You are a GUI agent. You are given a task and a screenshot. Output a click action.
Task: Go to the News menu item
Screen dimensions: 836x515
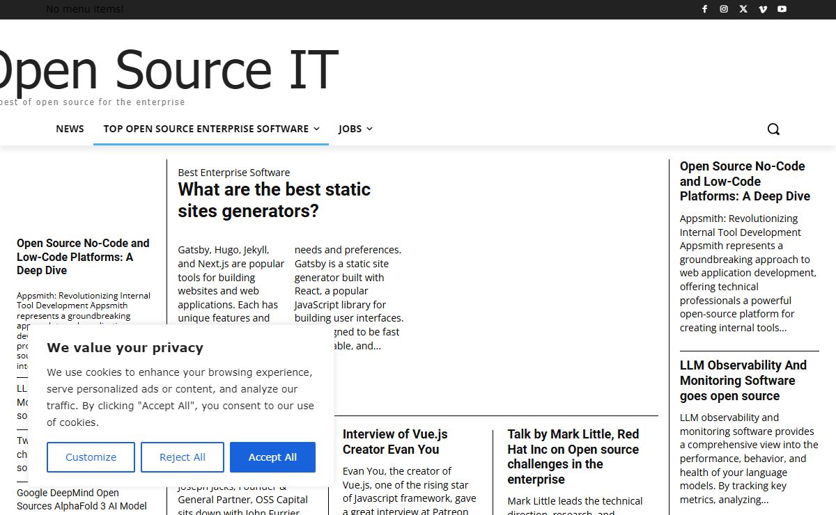70,129
